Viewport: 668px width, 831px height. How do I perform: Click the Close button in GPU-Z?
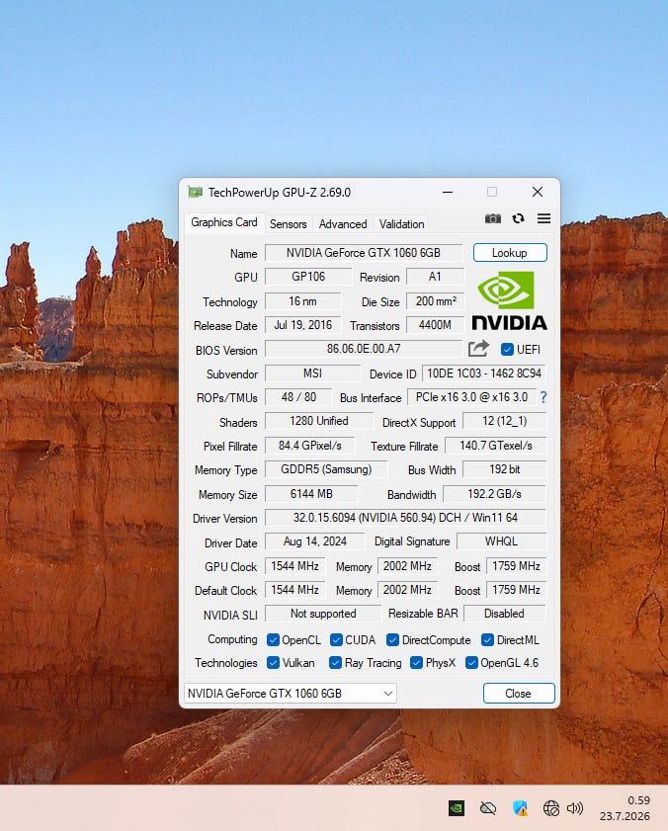519,694
